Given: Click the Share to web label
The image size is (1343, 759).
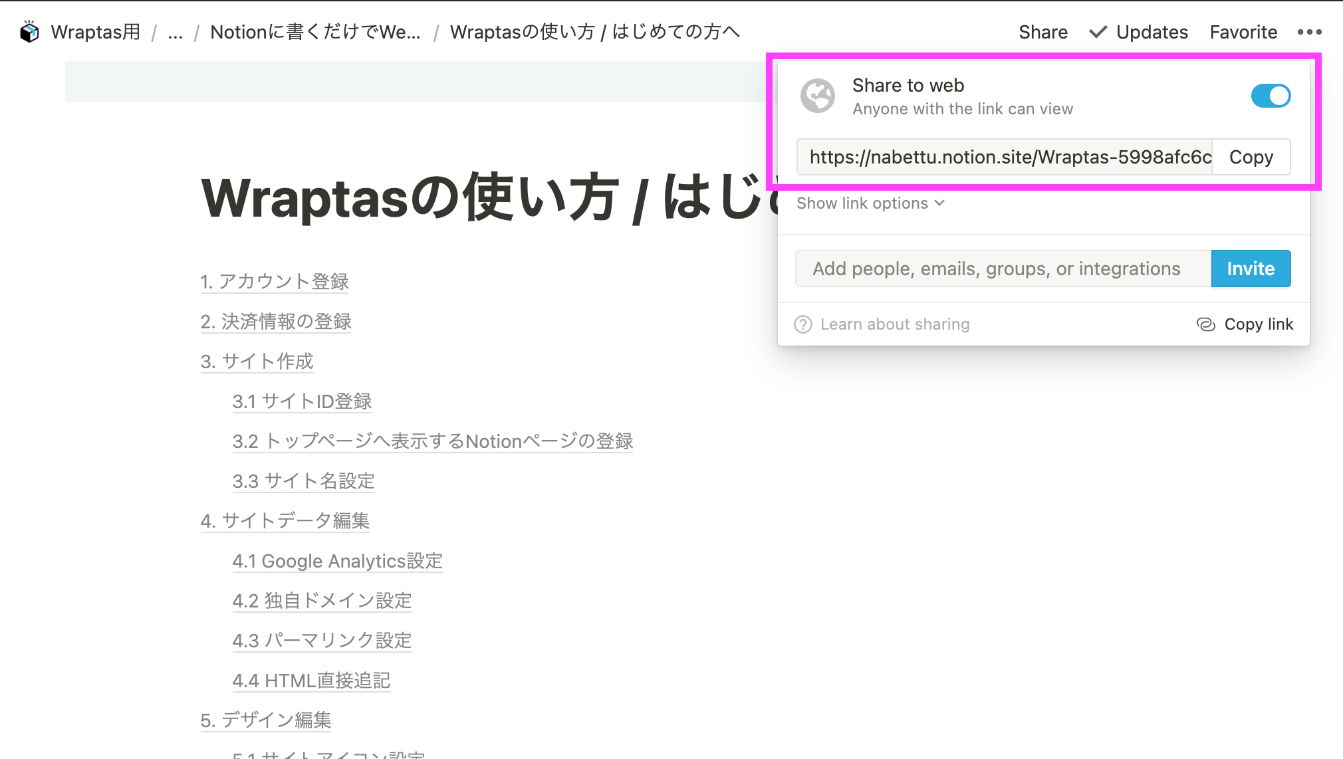Looking at the screenshot, I should [908, 85].
